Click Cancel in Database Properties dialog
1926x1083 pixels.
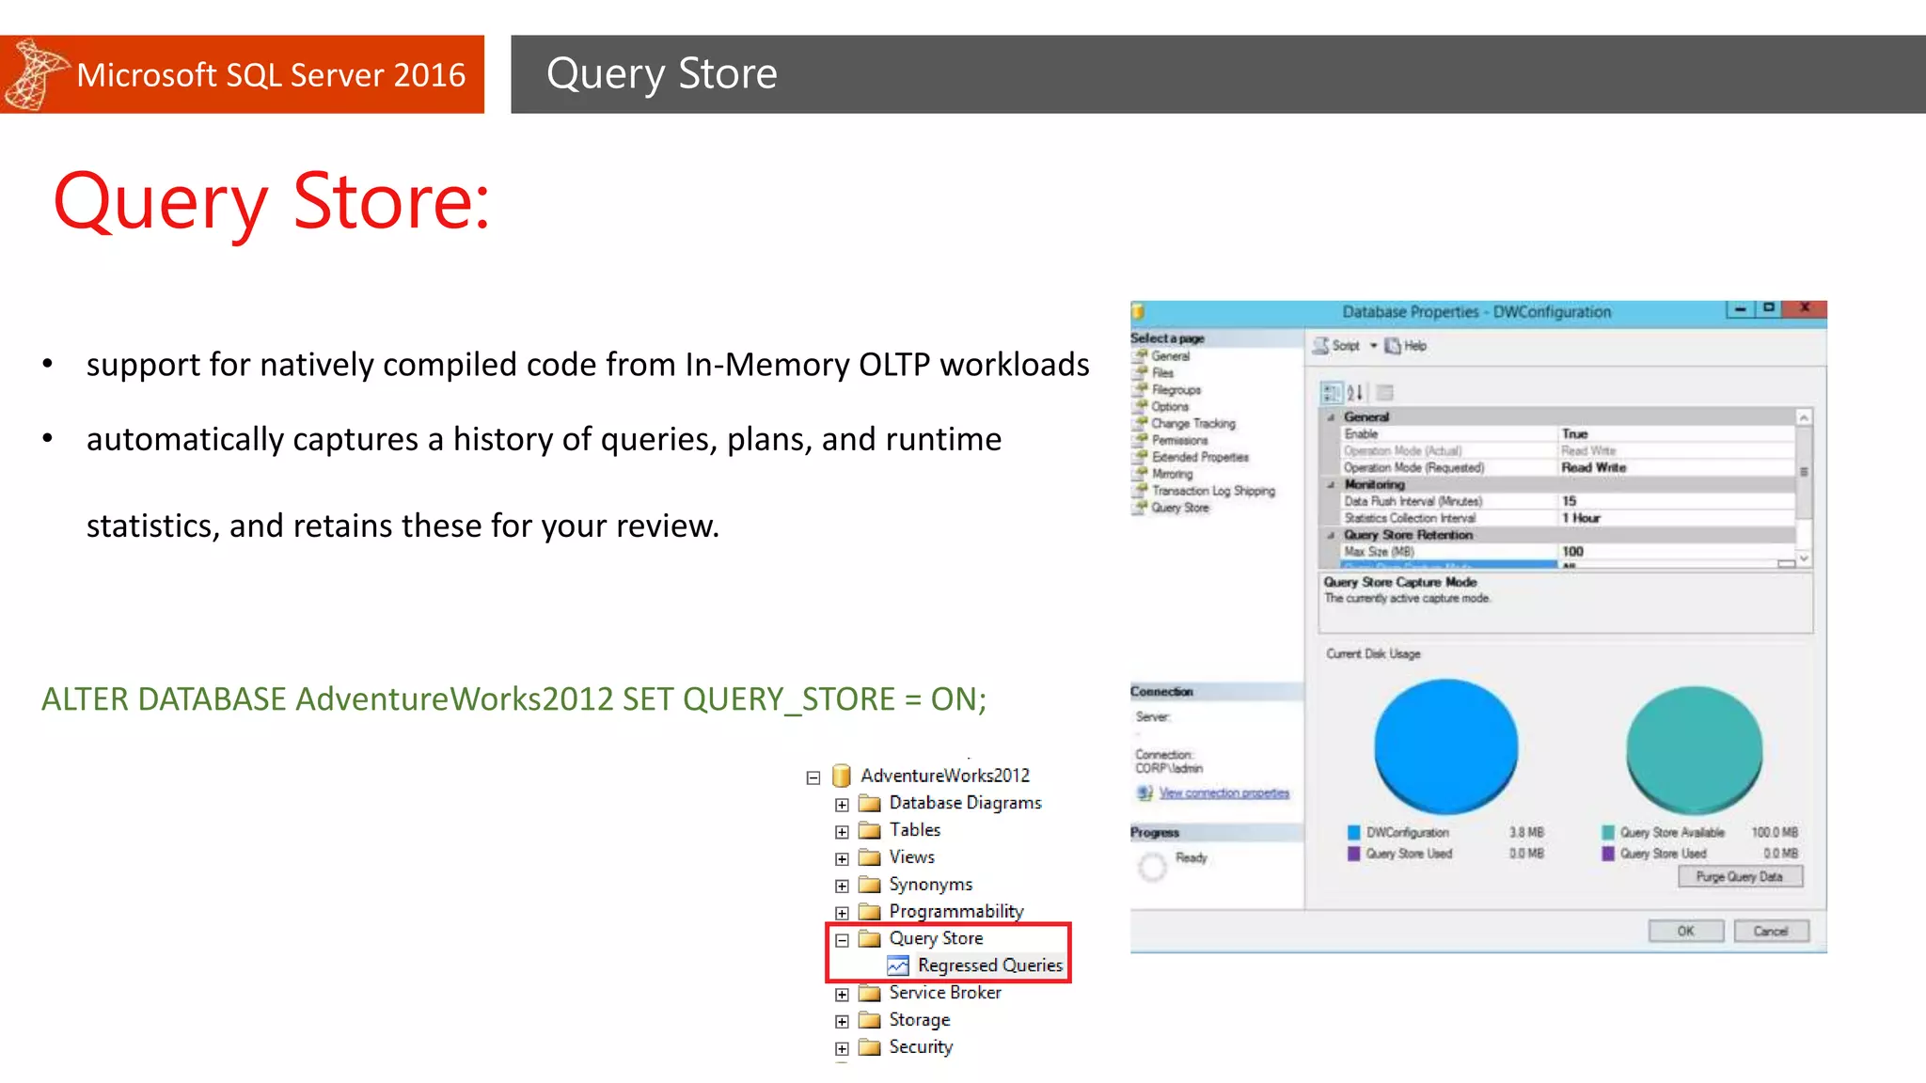(1770, 932)
